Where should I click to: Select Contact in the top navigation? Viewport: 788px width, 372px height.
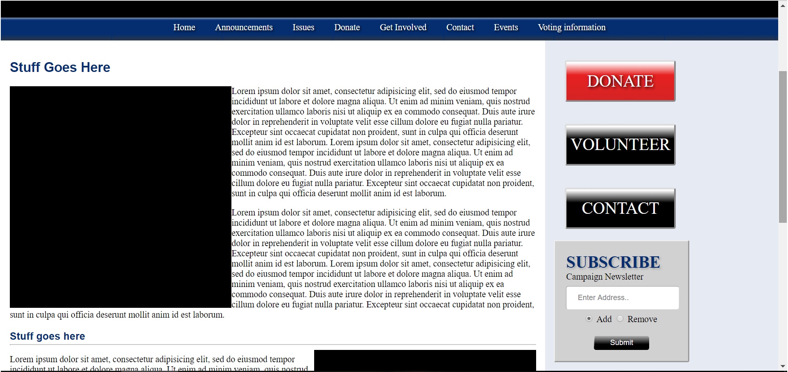(x=460, y=27)
